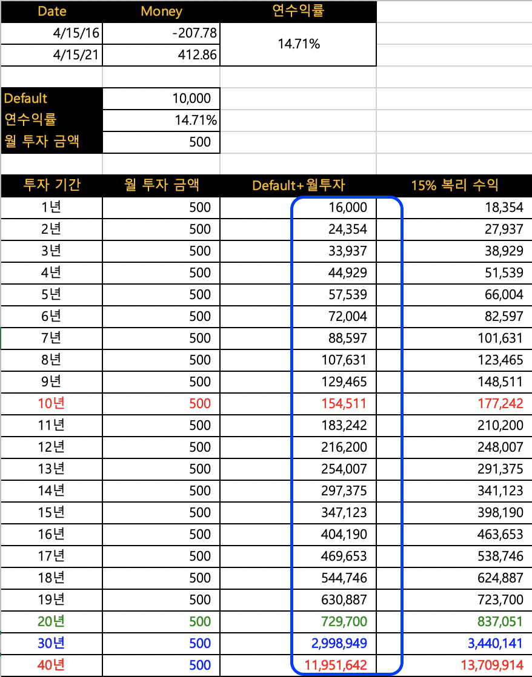The height and width of the screenshot is (677, 532).
Task: Click the Default value 10,000
Action: tap(161, 99)
